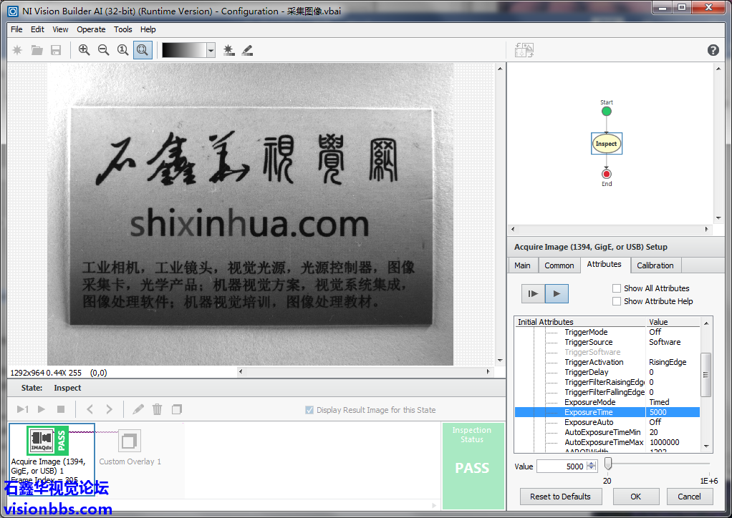Click the Zoom In magnifier icon
Image resolution: width=732 pixels, height=518 pixels.
(x=85, y=50)
